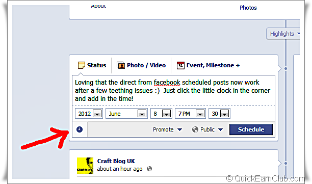Open the year dropdown showing 2012

click(89, 114)
